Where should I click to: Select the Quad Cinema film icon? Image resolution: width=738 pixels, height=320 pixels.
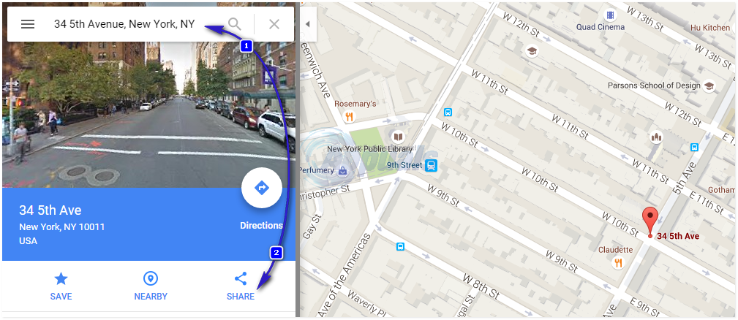pos(611,15)
